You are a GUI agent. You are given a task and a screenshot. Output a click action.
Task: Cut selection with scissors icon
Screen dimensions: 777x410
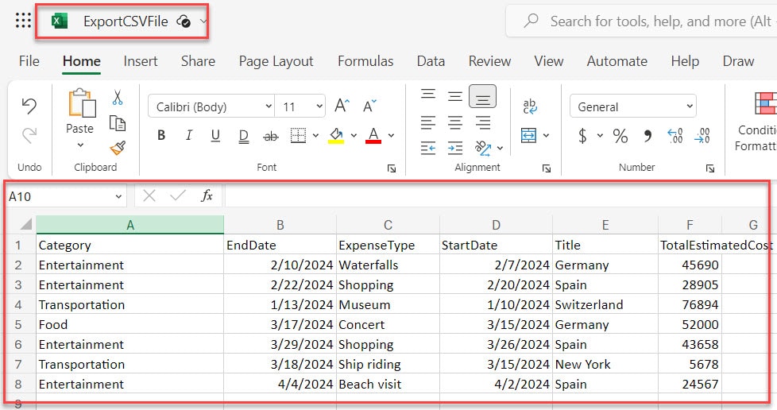[118, 97]
